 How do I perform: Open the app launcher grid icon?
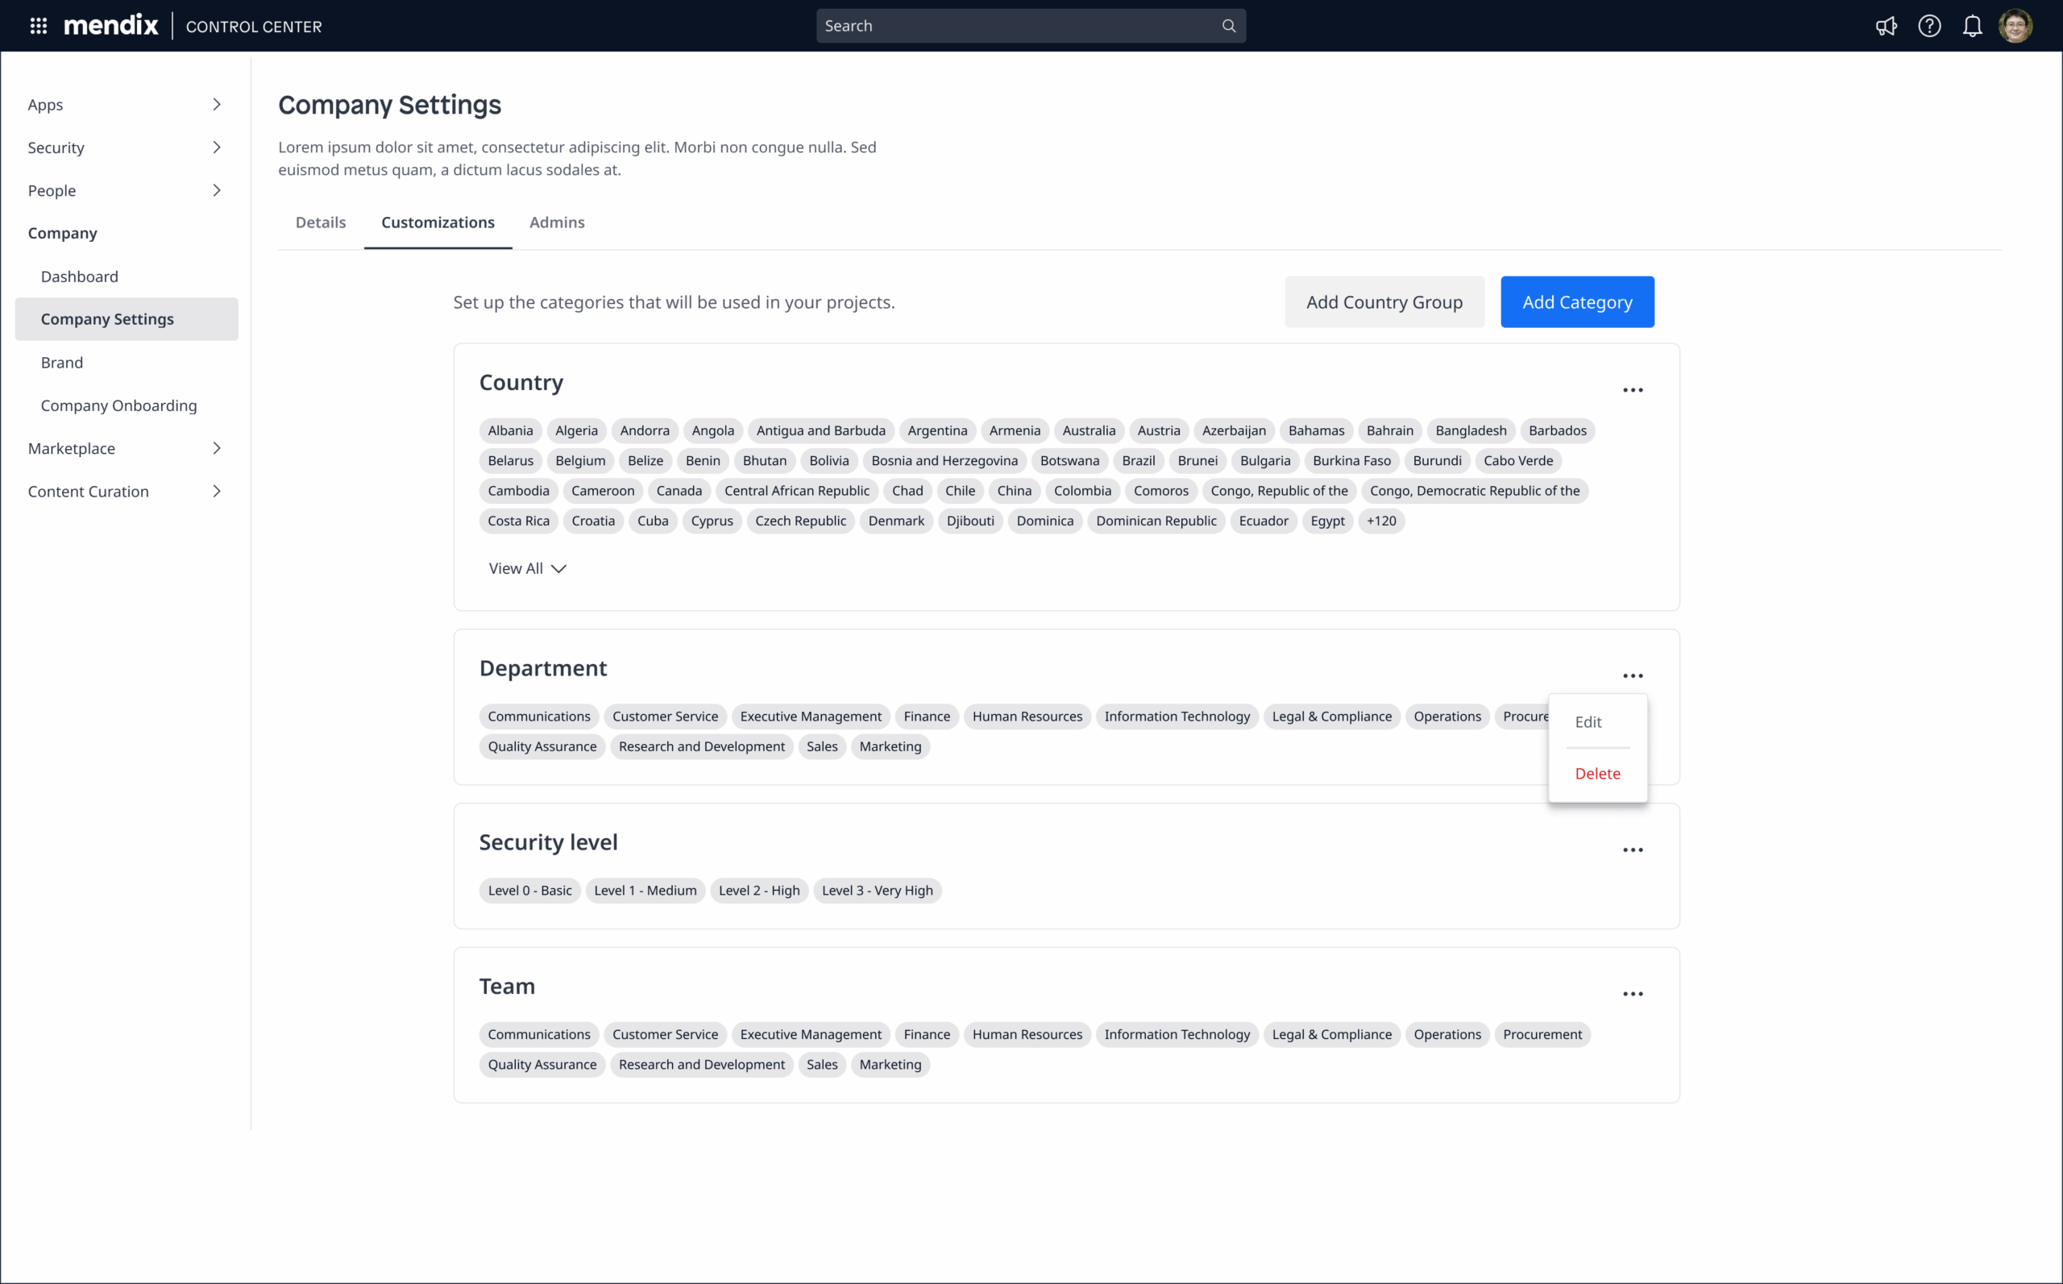pyautogui.click(x=39, y=26)
